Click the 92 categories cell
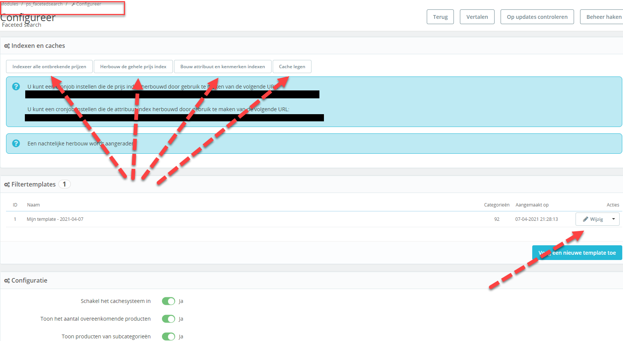Image resolution: width=623 pixels, height=341 pixels. coord(497,219)
